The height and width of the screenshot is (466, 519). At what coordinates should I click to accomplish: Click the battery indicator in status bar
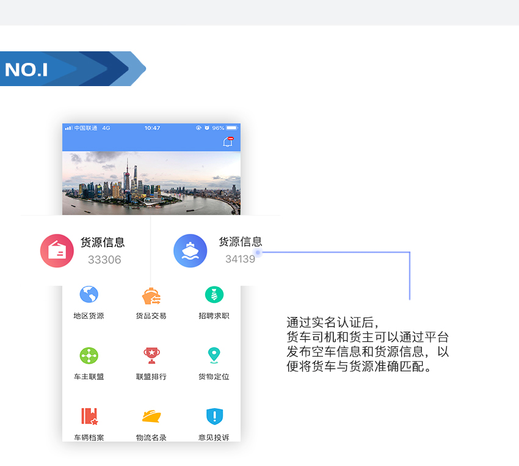232,128
